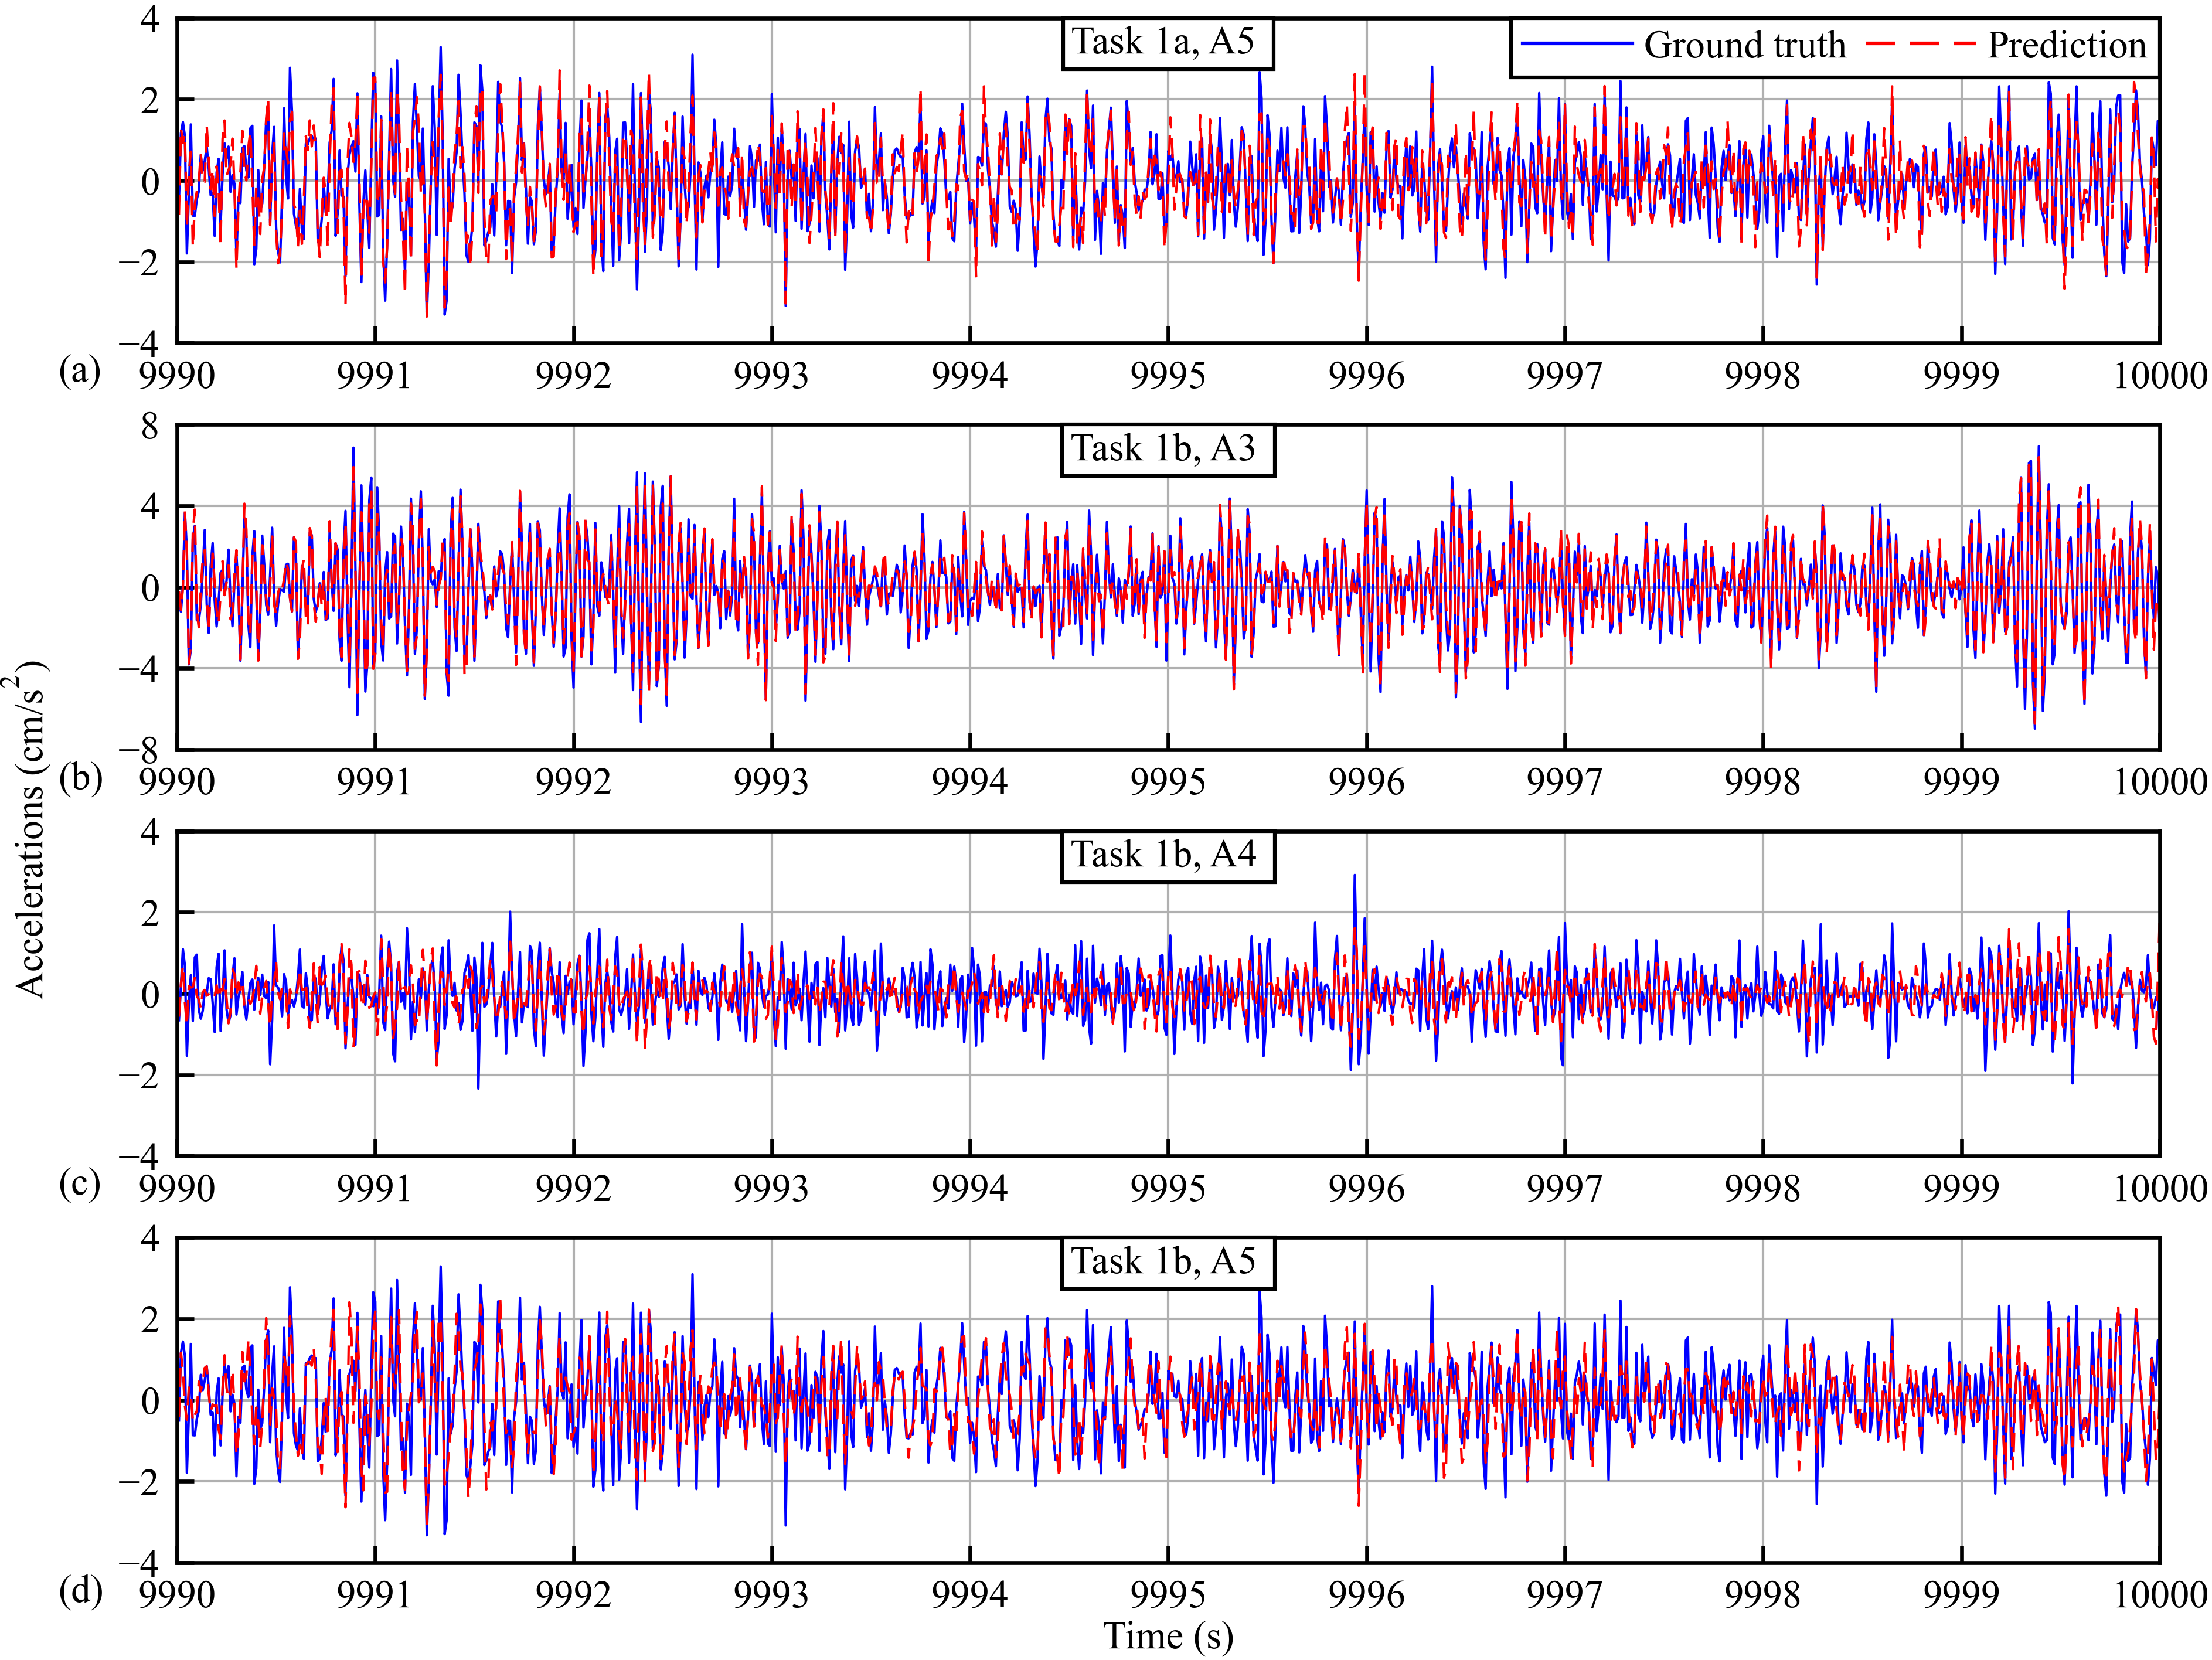Click the 'Accelerations (cm/s²)' y-axis label
The width and height of the screenshot is (2212, 1660).
pyautogui.click(x=30, y=830)
